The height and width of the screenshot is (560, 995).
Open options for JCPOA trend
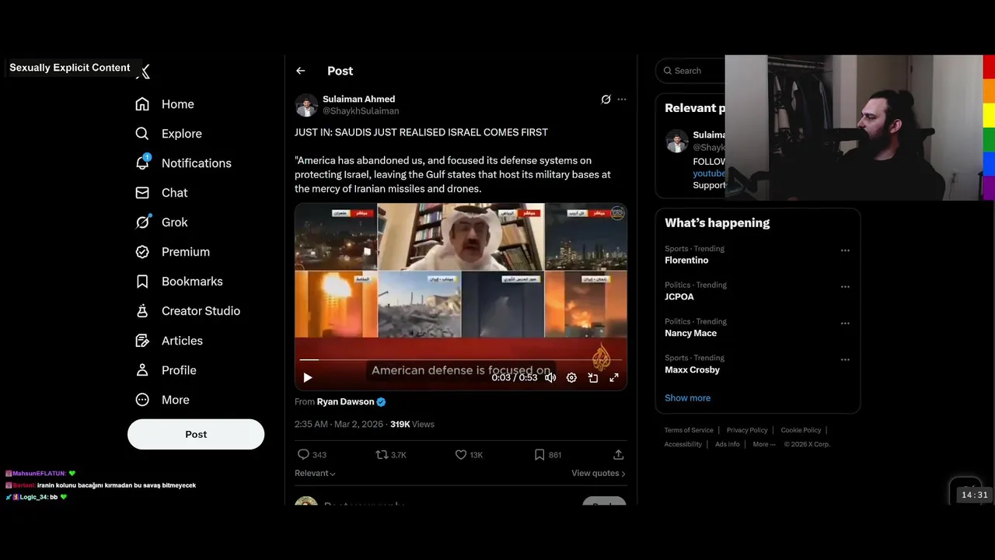point(845,287)
